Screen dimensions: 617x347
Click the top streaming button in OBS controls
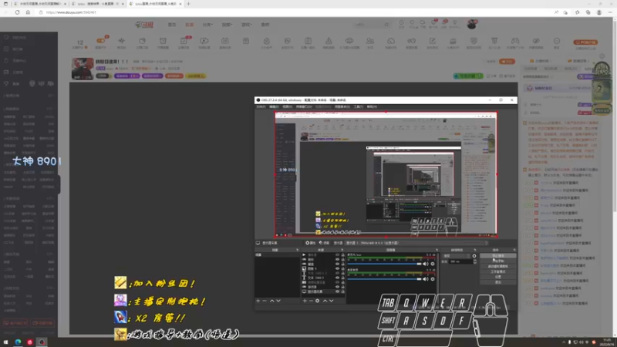coord(497,256)
